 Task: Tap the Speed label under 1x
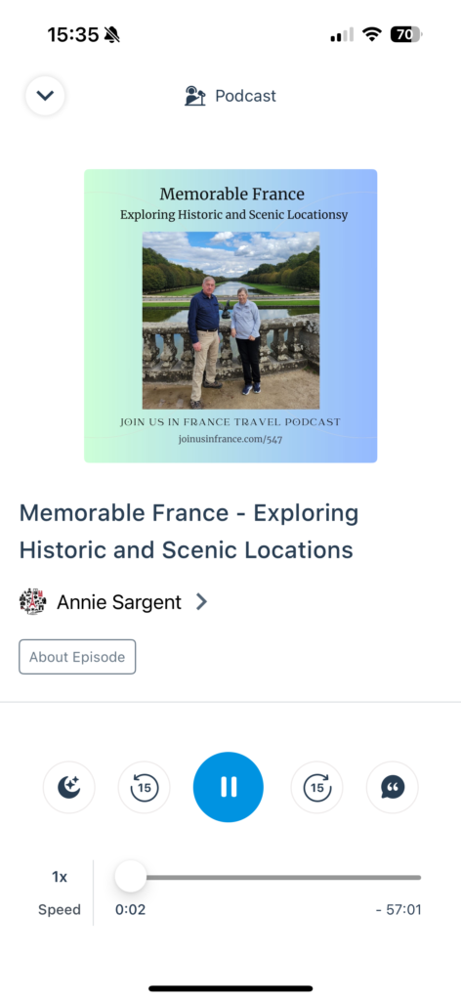[60, 910]
